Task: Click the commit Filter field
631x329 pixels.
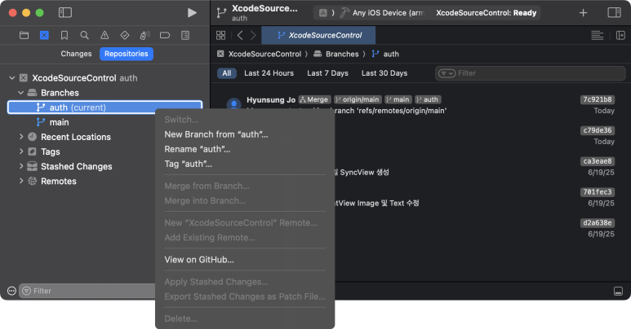Action: [531, 73]
